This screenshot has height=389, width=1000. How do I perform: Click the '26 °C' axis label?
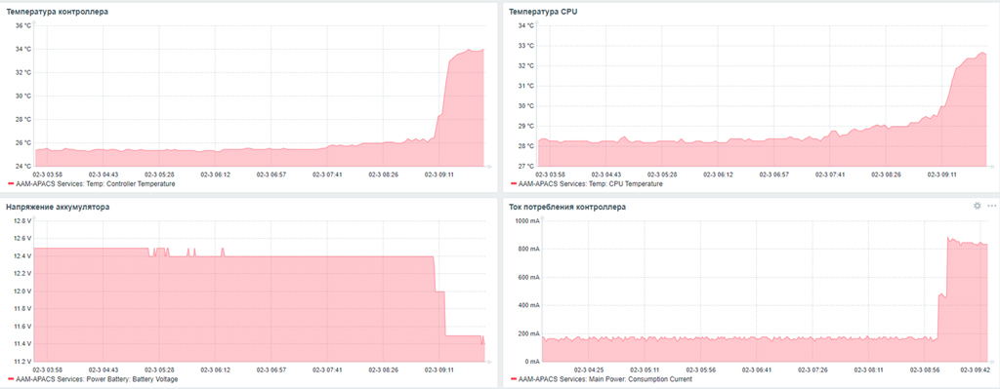[23, 142]
